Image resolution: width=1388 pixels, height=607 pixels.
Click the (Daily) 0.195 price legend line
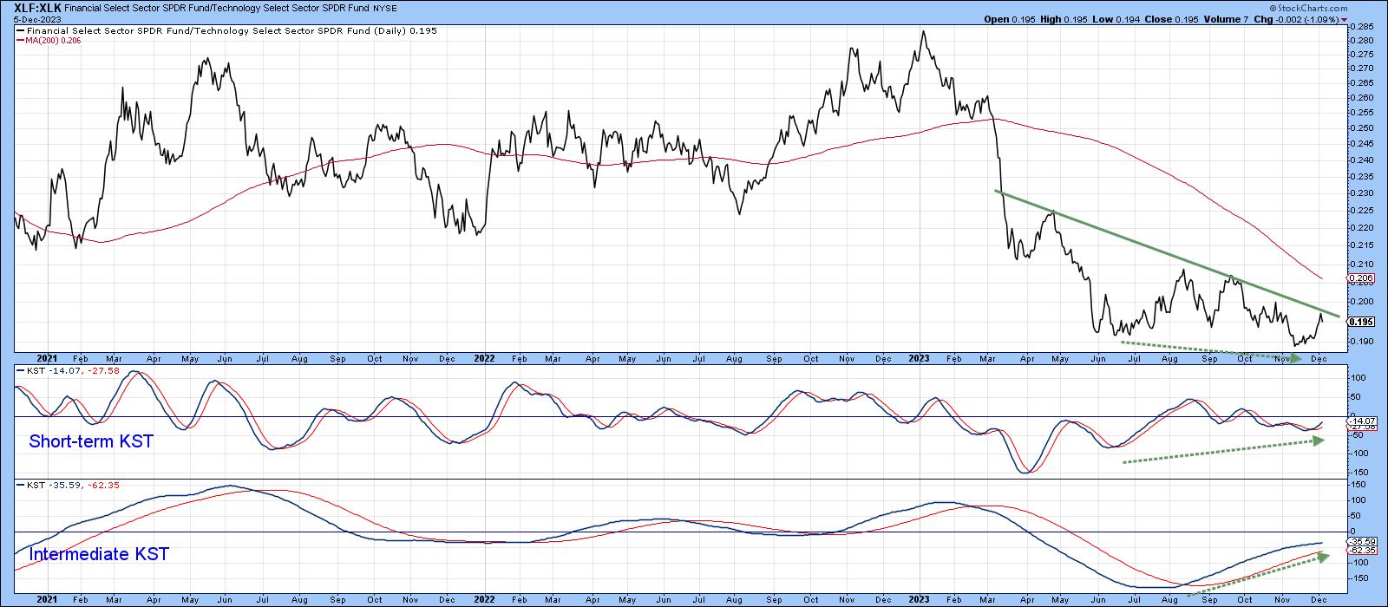(x=226, y=30)
